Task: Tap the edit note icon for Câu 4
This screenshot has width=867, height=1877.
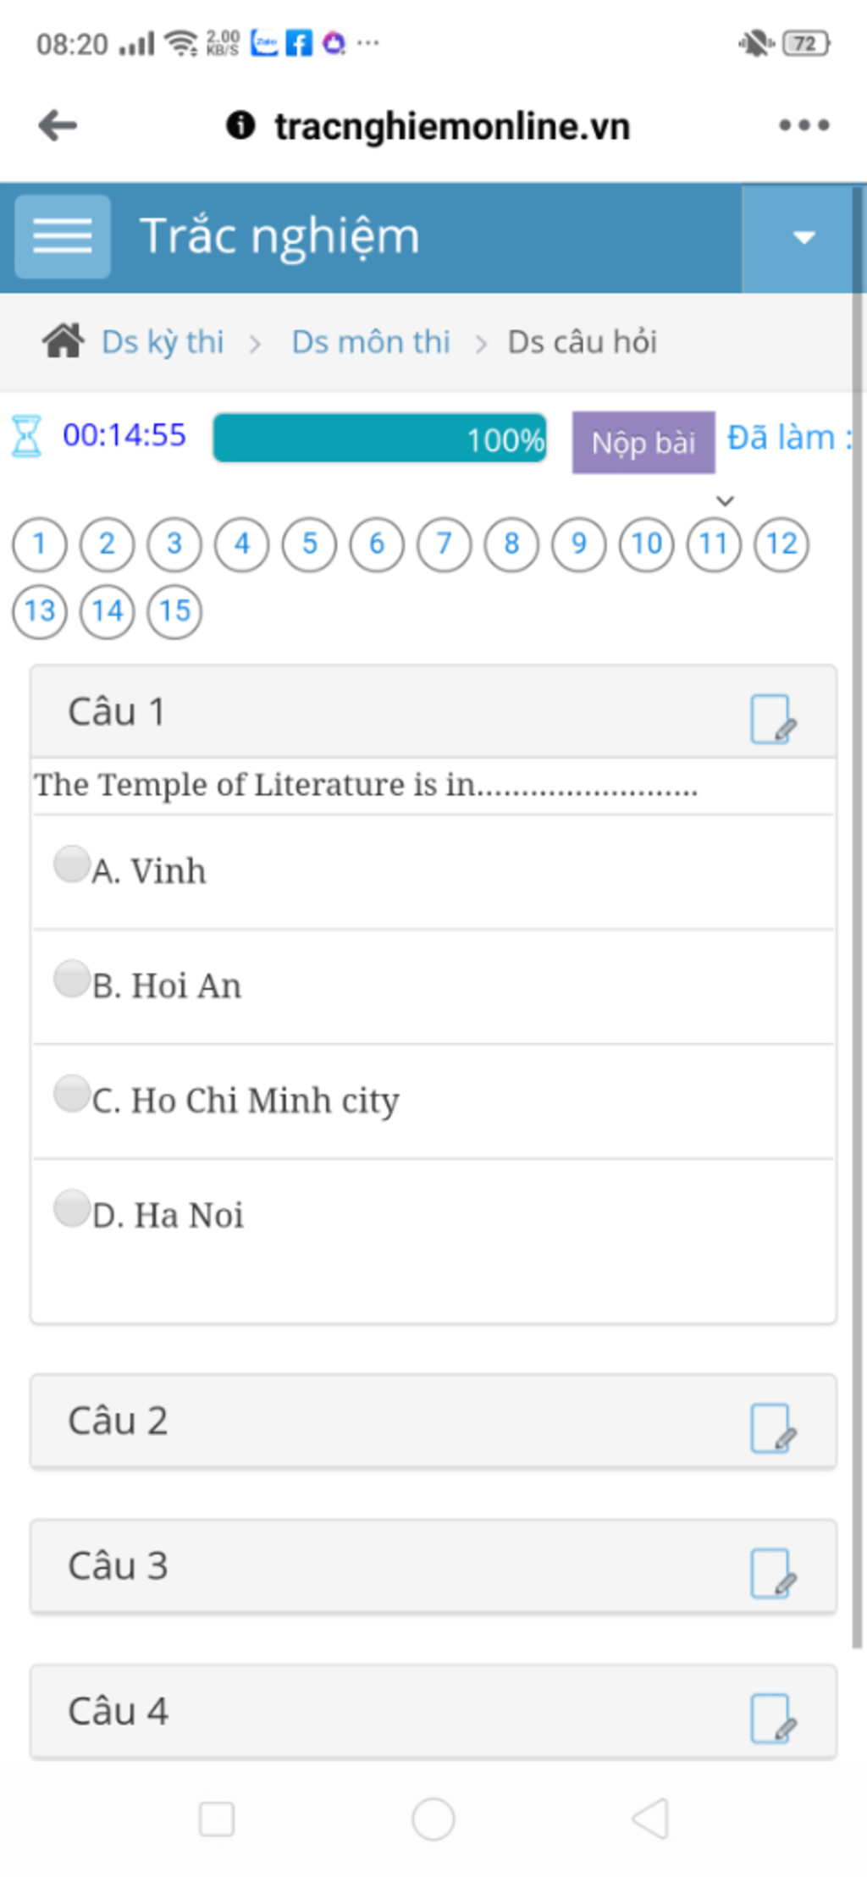Action: 773,1719
